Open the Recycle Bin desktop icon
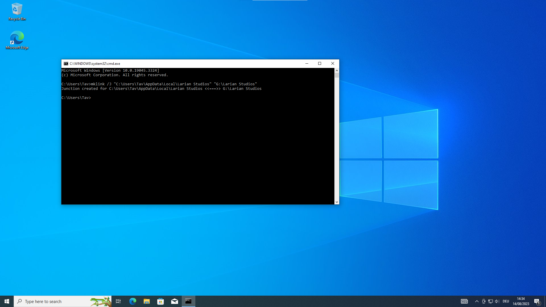 click(x=17, y=11)
